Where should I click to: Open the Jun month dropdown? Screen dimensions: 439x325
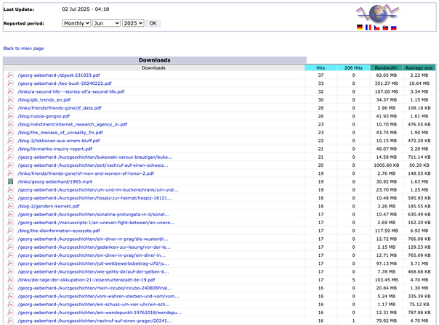click(106, 23)
